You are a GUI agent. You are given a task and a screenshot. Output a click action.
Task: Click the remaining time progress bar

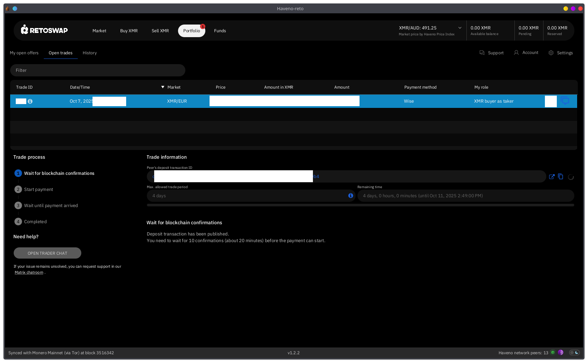tap(360, 205)
